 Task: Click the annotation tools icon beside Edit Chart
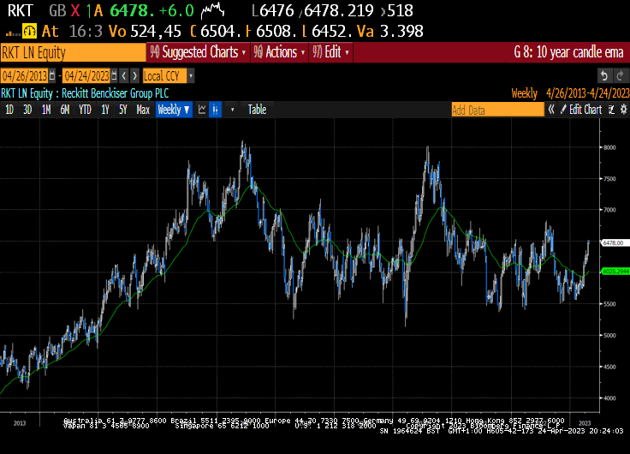pyautogui.click(x=611, y=110)
